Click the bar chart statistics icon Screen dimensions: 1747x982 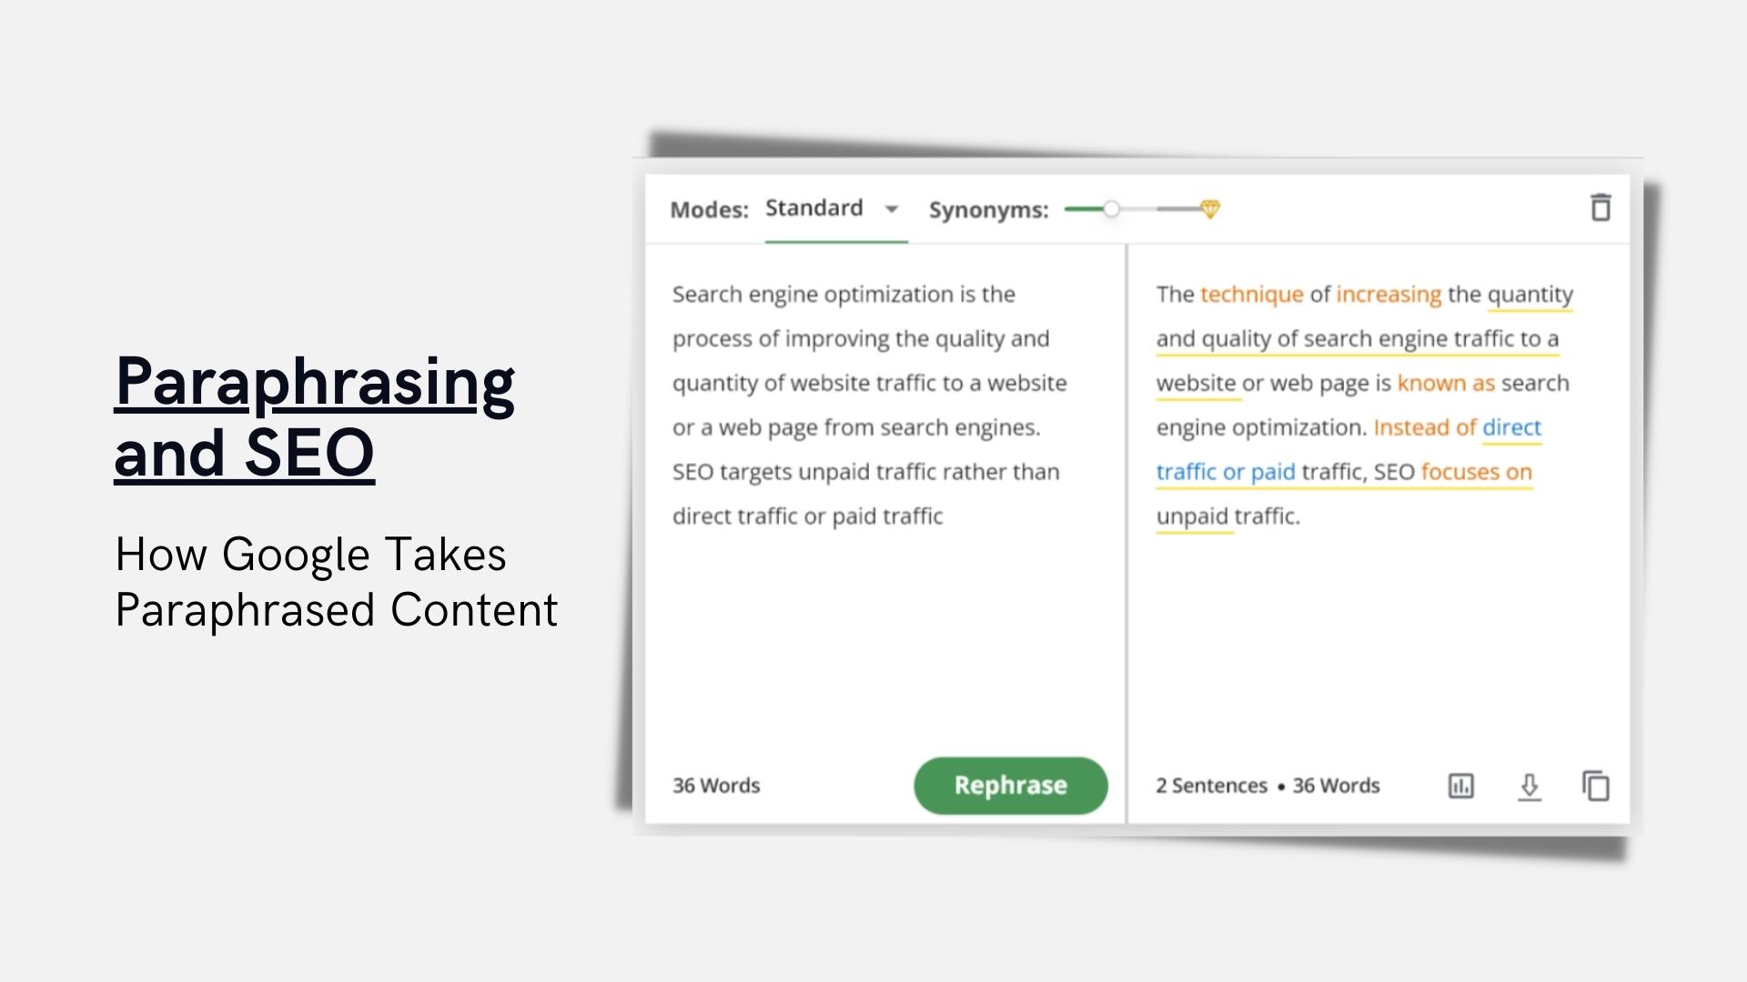1461,786
